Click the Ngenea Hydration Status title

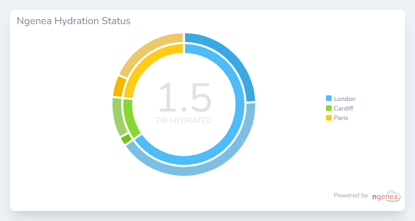click(x=73, y=21)
